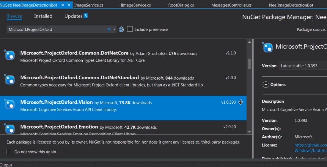
Task: Switch to the Installed tab
Action: tap(43, 16)
